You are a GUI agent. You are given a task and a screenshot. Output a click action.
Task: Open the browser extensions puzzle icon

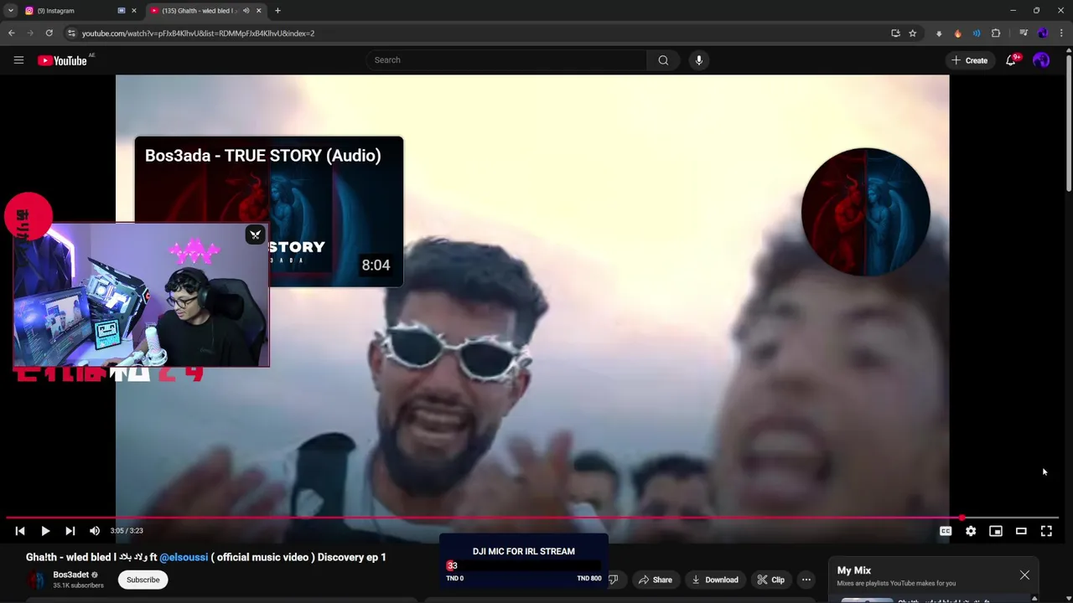pyautogui.click(x=996, y=33)
